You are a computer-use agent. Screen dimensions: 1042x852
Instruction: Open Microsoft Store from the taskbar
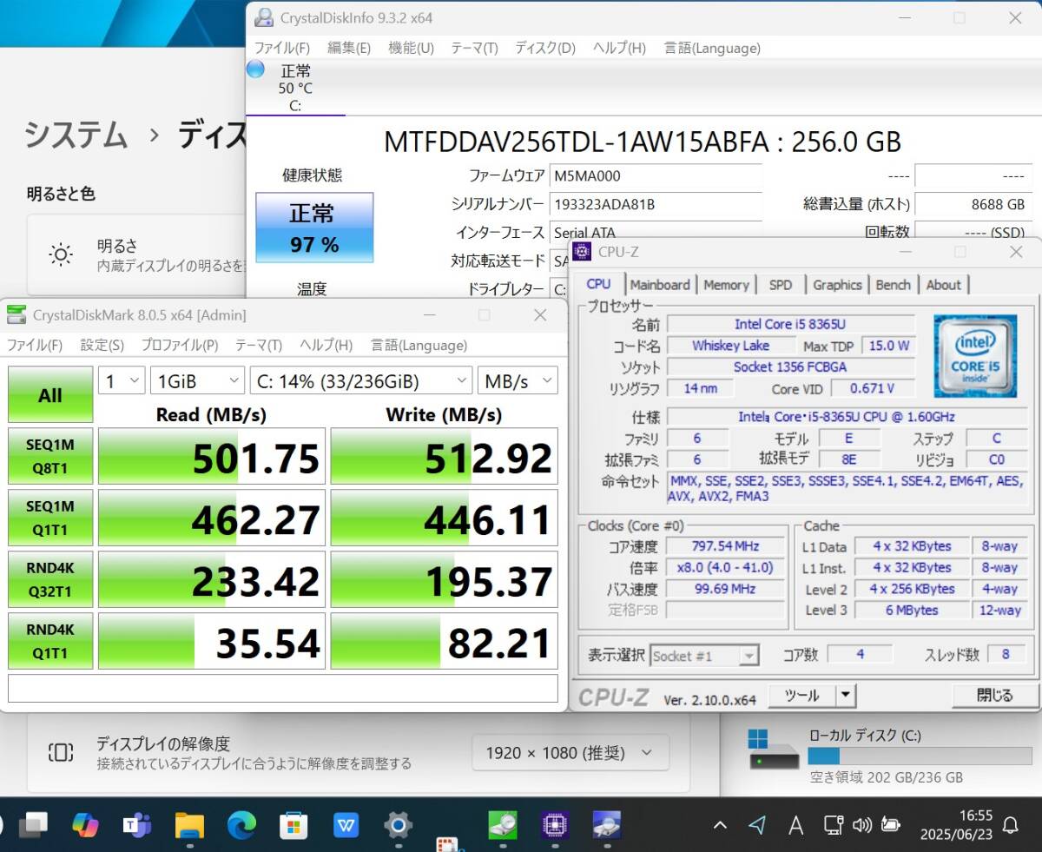pos(293,824)
